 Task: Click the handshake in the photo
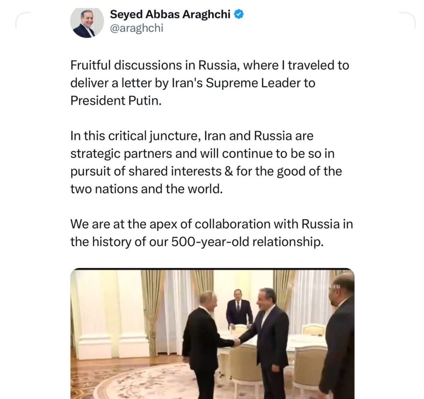point(236,343)
